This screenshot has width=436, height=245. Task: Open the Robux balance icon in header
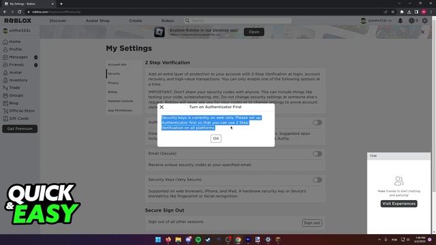[x=411, y=20]
